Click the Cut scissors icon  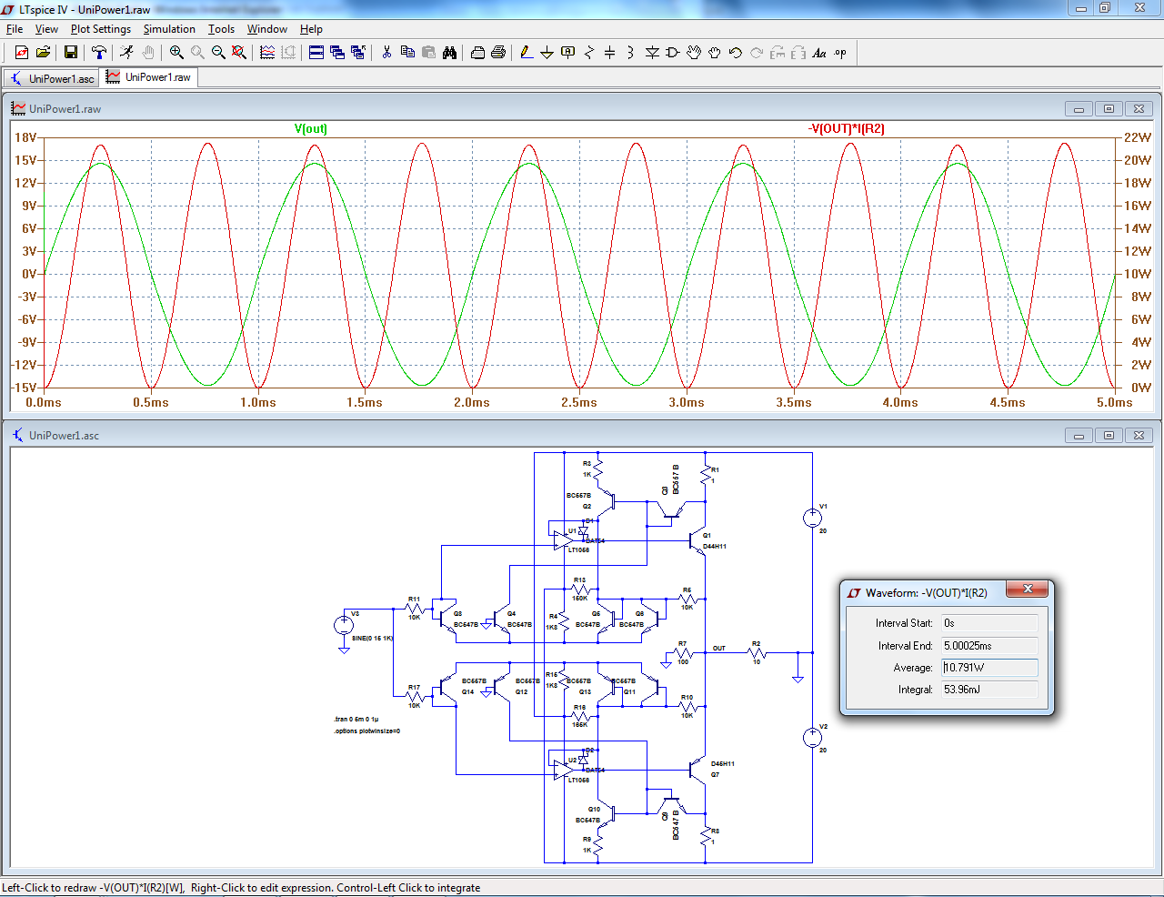coord(386,53)
